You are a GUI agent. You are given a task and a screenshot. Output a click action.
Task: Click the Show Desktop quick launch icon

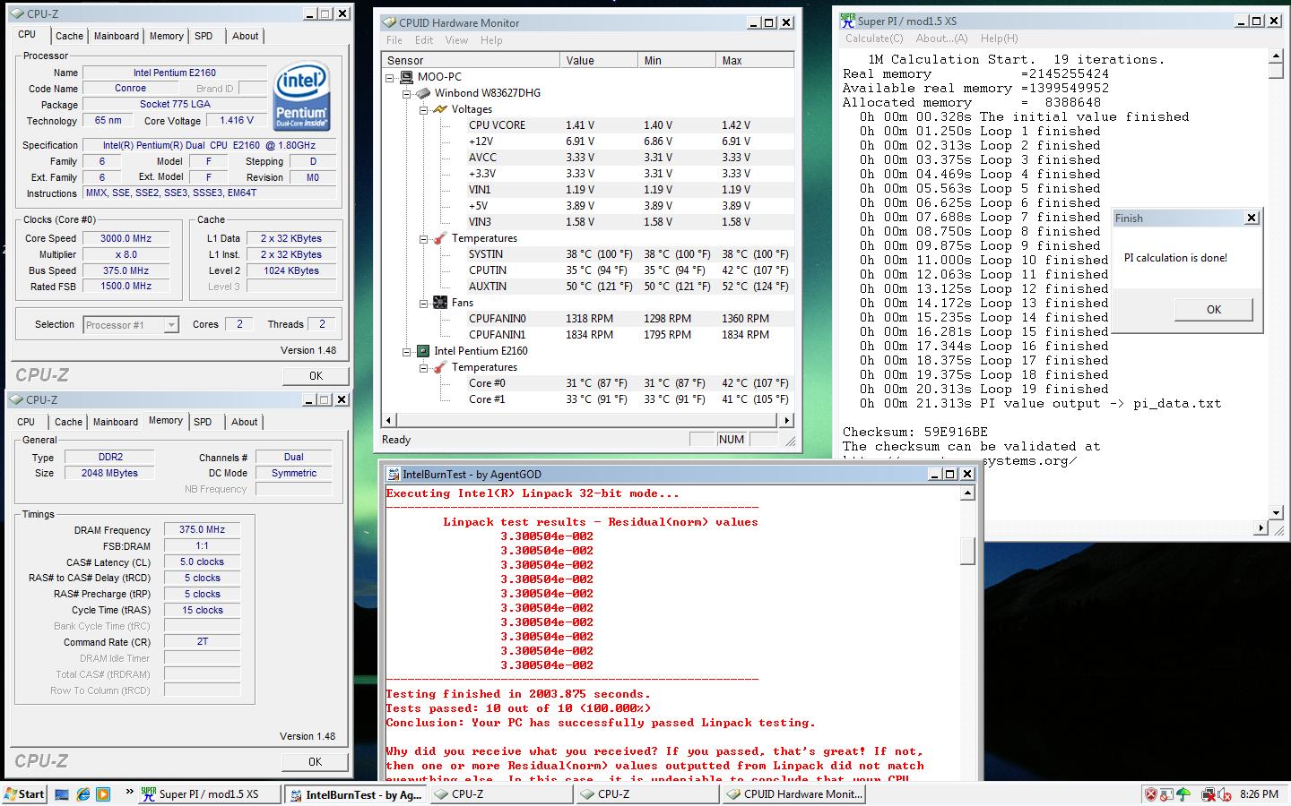tap(62, 794)
